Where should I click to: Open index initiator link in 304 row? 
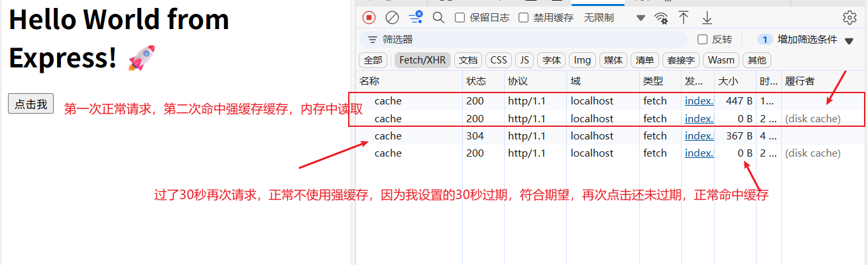coord(699,135)
